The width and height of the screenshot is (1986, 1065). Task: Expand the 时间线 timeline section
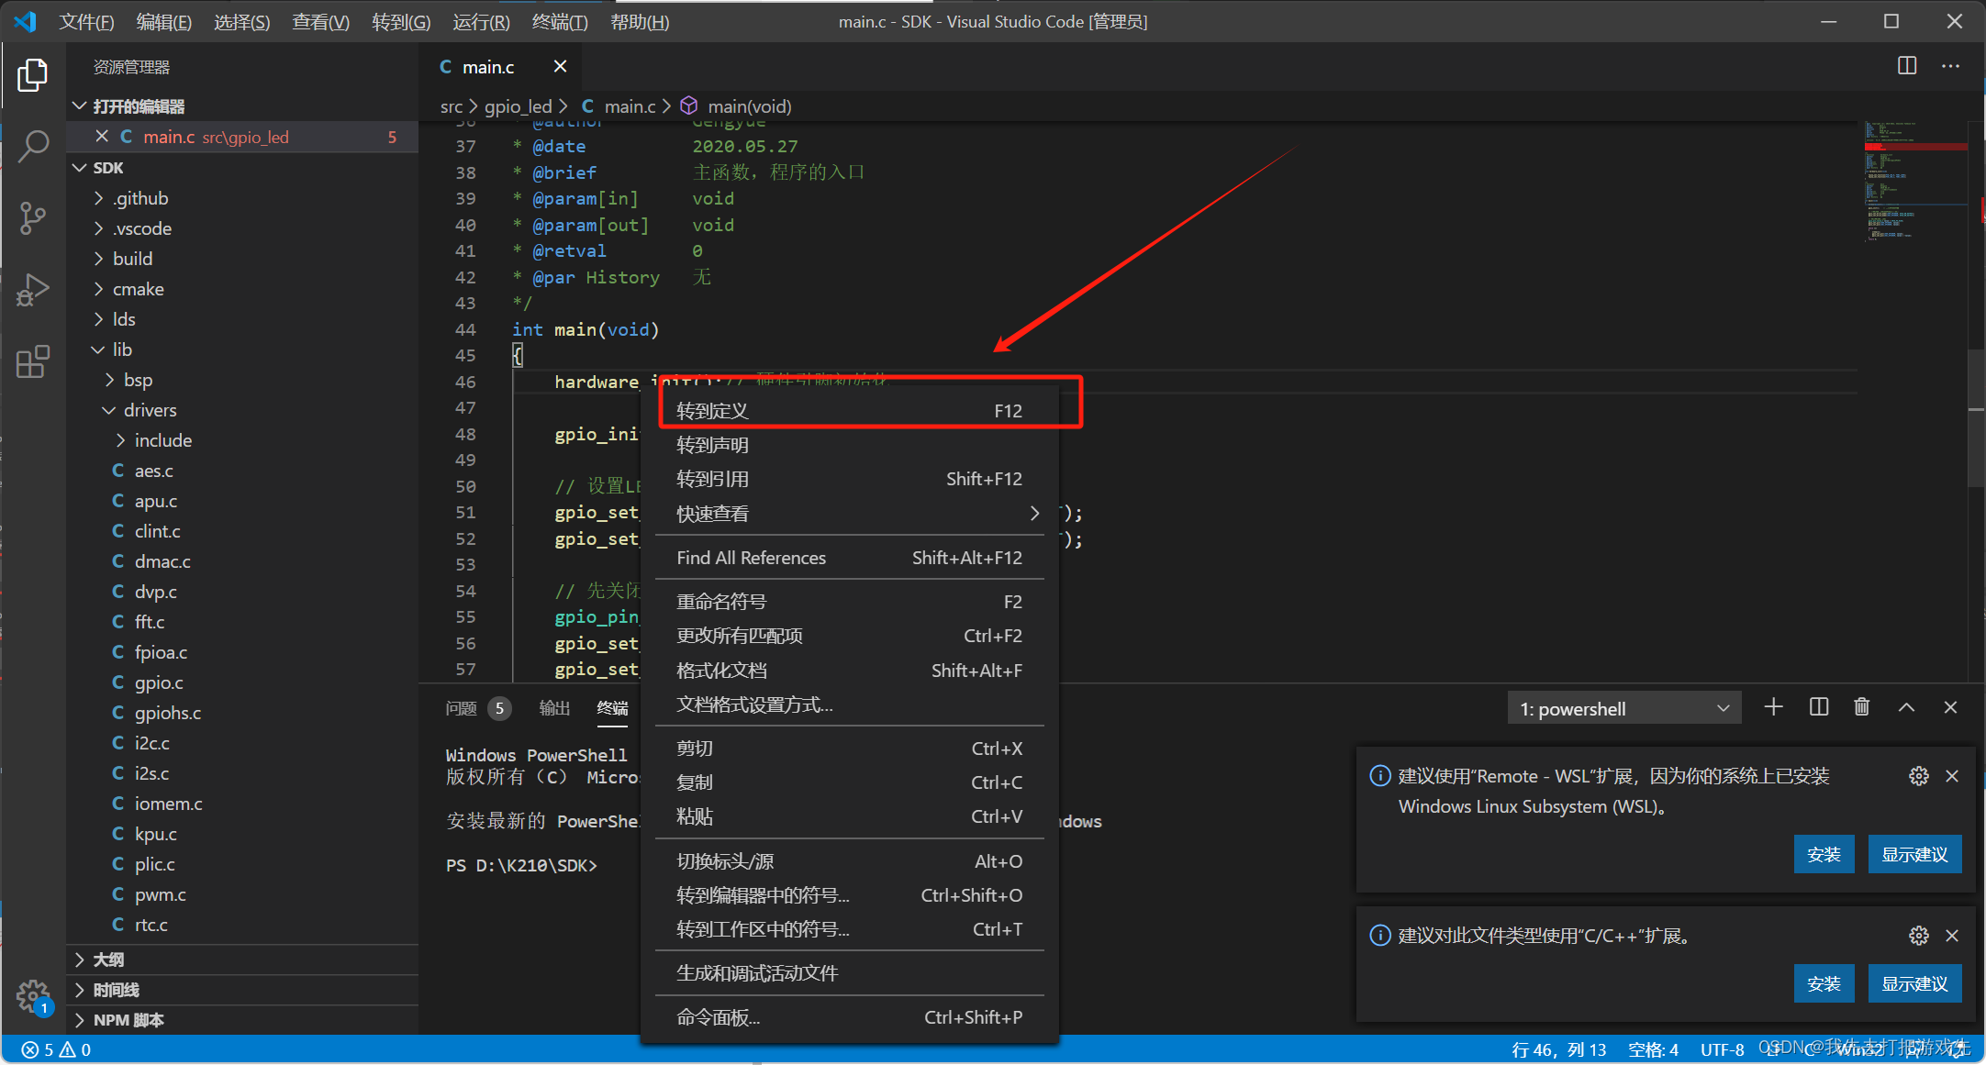(242, 990)
